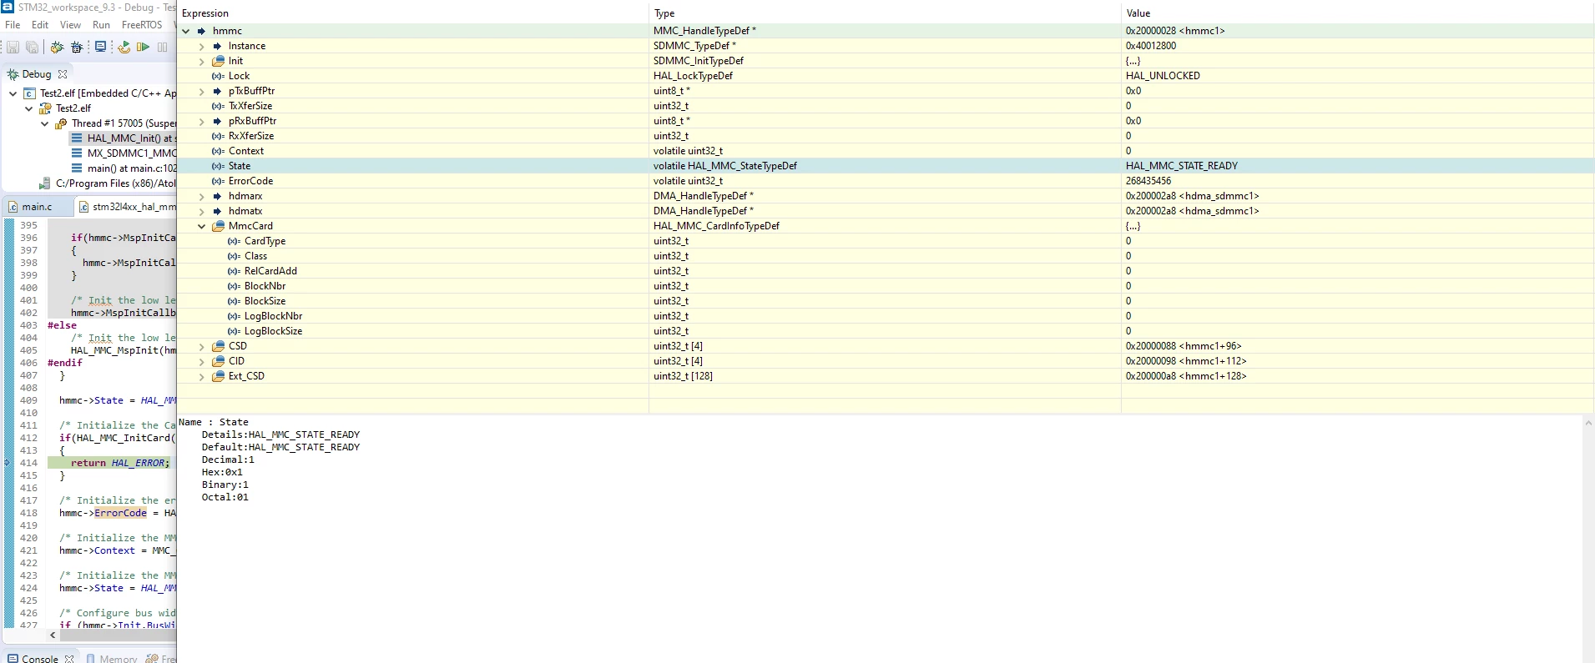Select the RelCardAdd member row

pyautogui.click(x=886, y=271)
